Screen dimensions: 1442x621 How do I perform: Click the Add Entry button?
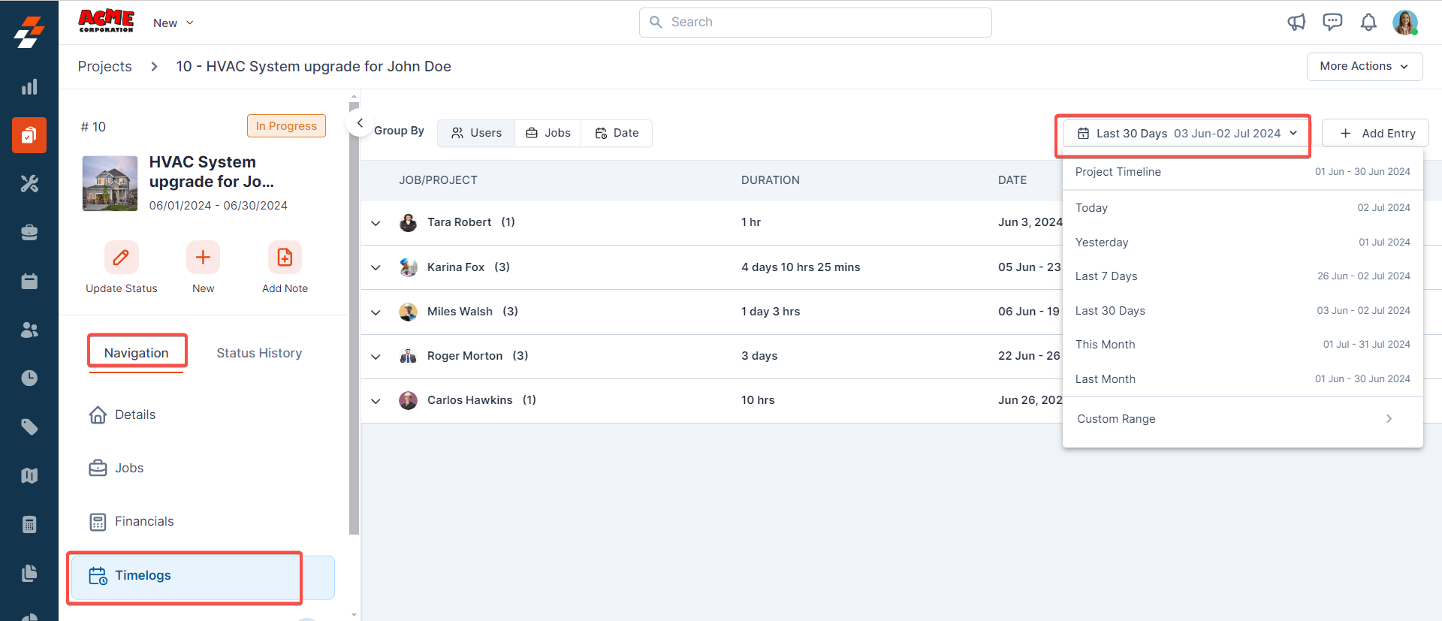click(x=1376, y=134)
